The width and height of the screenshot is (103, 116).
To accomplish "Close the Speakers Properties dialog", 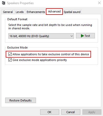I will coord(99,3).
